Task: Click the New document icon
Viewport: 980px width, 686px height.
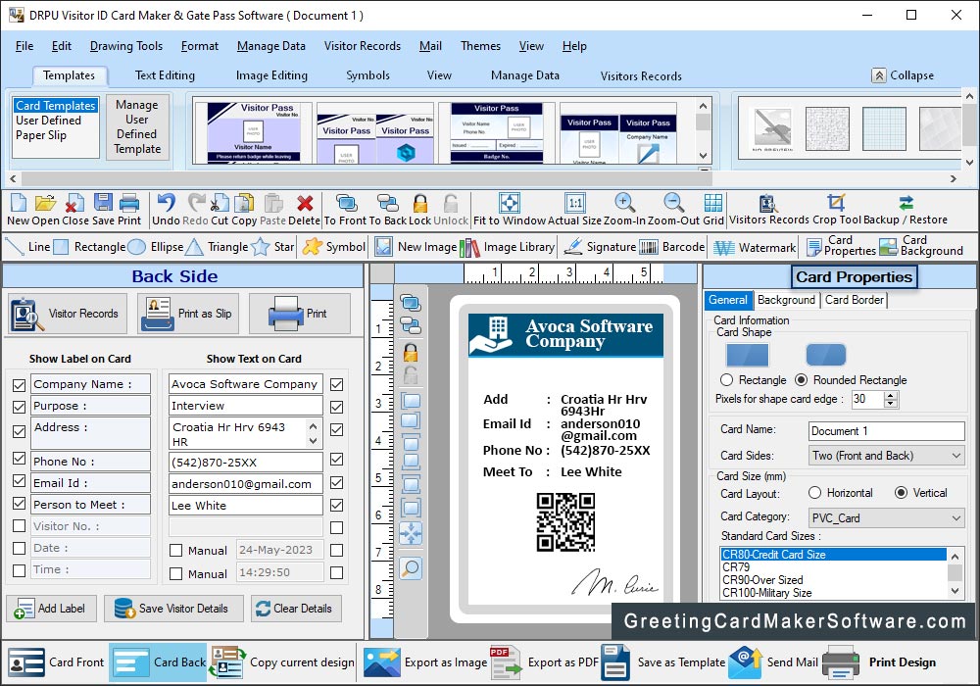Action: click(x=19, y=203)
